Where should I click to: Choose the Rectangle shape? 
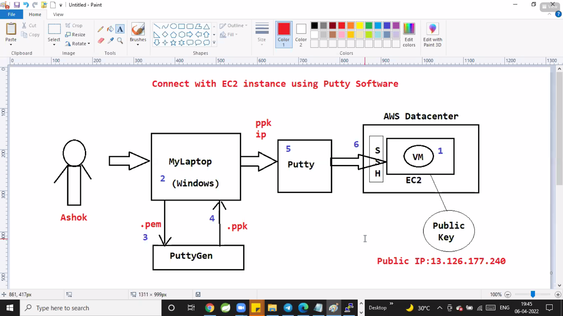182,26
